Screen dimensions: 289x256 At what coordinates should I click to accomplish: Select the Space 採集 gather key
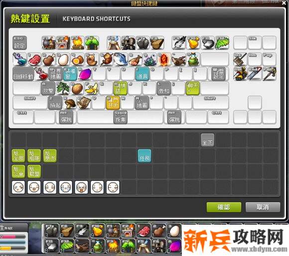pyautogui.click(x=121, y=117)
